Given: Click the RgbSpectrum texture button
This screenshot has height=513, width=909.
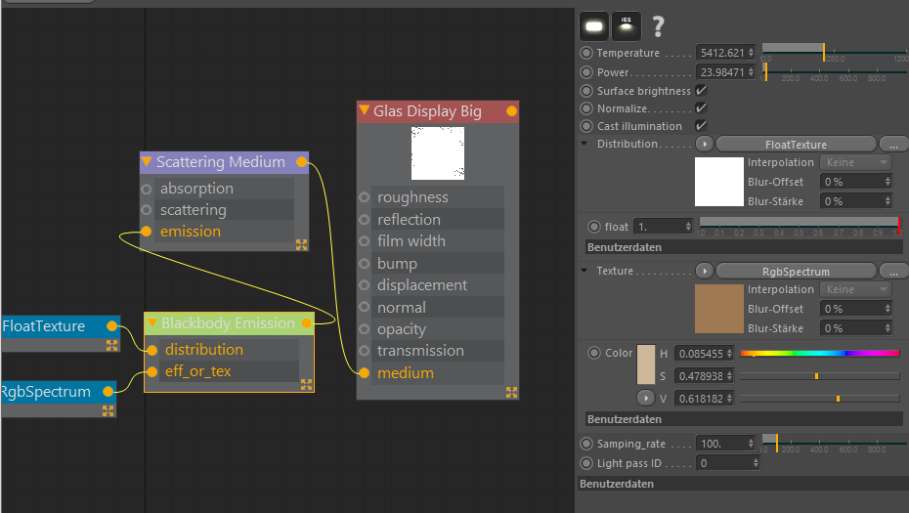Looking at the screenshot, I should pos(795,272).
